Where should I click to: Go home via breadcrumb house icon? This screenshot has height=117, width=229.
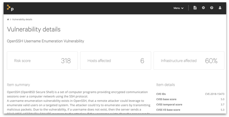(8, 19)
